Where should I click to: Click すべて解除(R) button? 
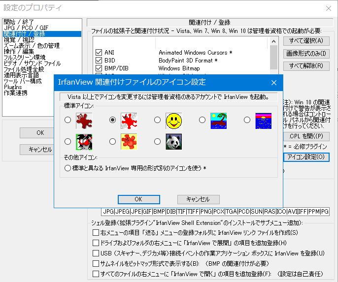(306, 66)
